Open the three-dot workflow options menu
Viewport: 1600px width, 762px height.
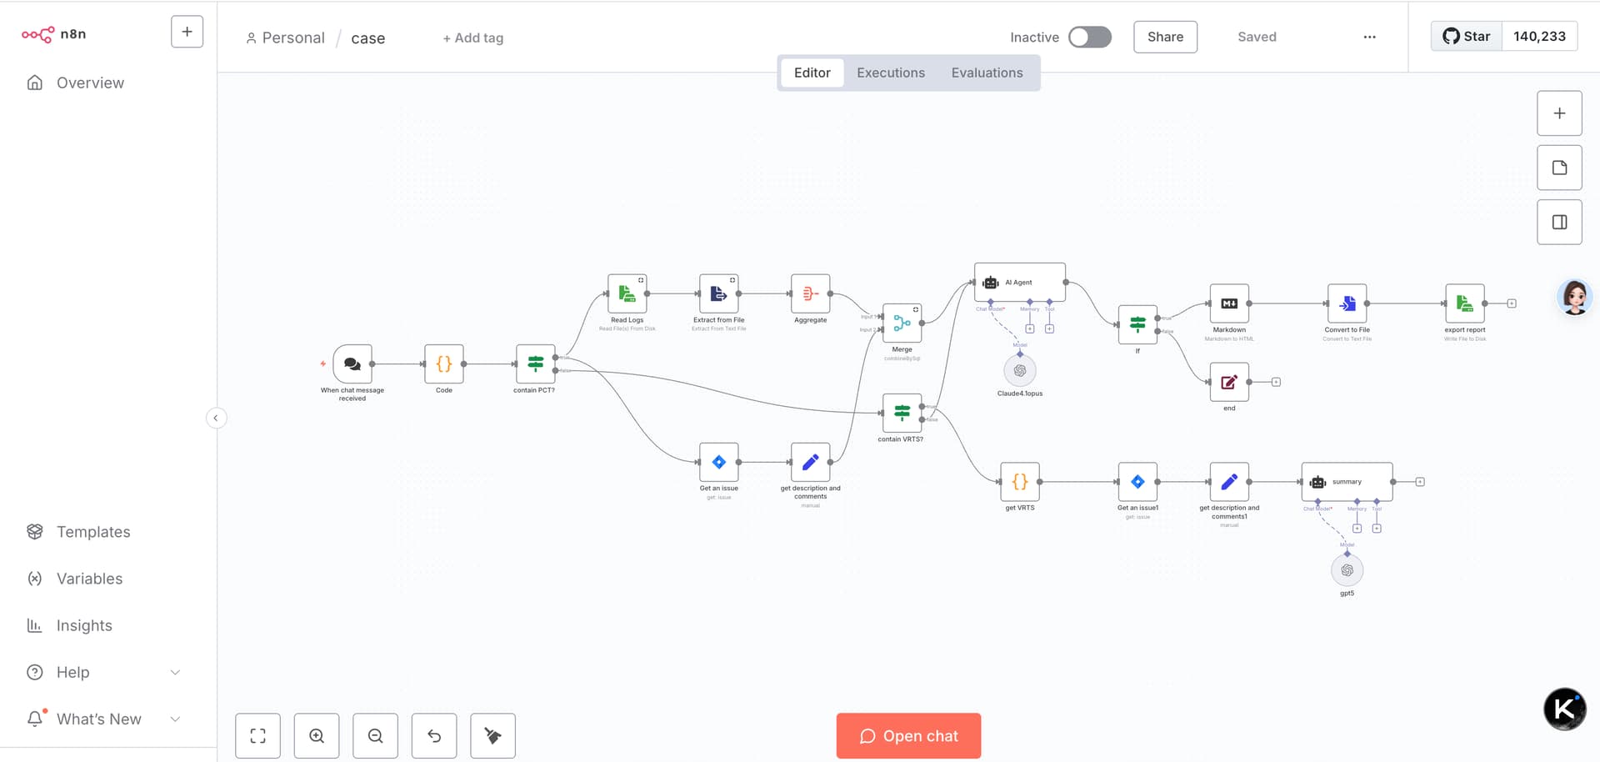tap(1369, 37)
